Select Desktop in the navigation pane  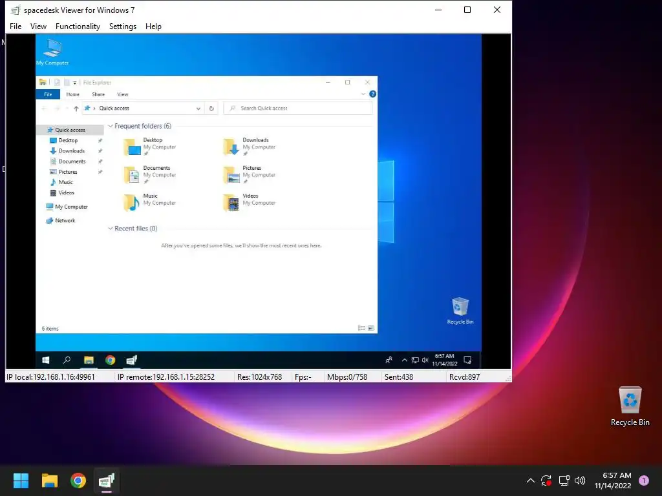pyautogui.click(x=68, y=140)
